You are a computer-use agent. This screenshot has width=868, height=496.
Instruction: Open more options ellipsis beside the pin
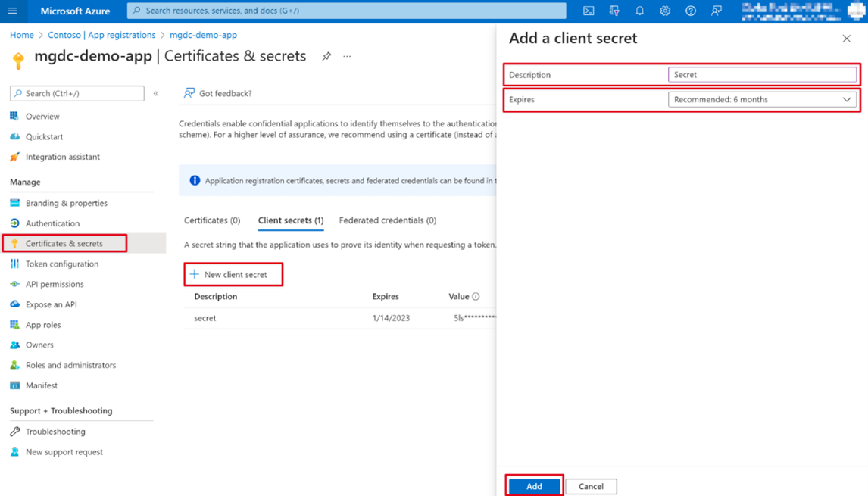pyautogui.click(x=346, y=55)
